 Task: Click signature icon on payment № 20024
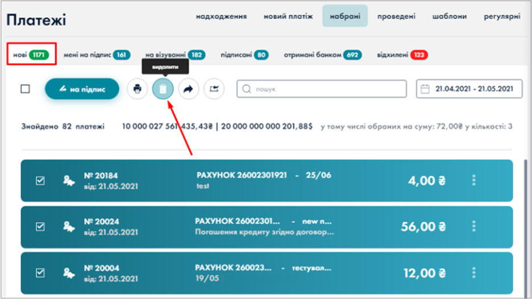[69, 227]
